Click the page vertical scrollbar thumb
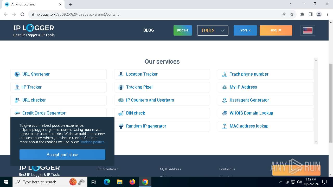The width and height of the screenshot is (333, 187). [331, 103]
